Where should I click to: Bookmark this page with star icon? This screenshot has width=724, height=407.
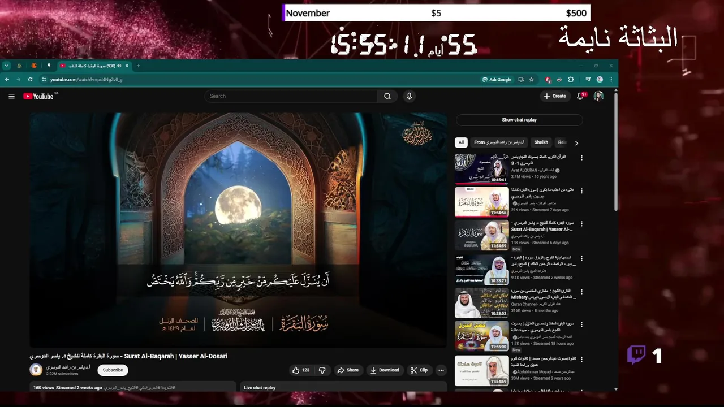[x=531, y=80]
